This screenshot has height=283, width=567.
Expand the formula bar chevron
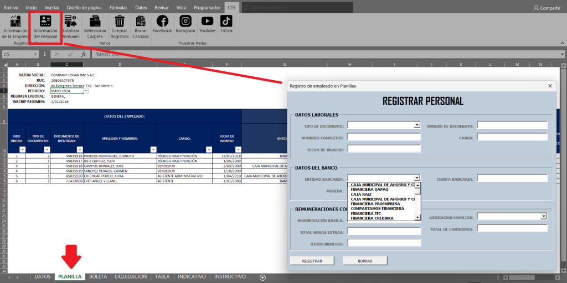563,54
